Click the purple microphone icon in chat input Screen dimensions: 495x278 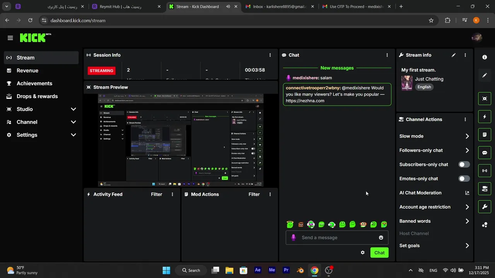pyautogui.click(x=293, y=237)
